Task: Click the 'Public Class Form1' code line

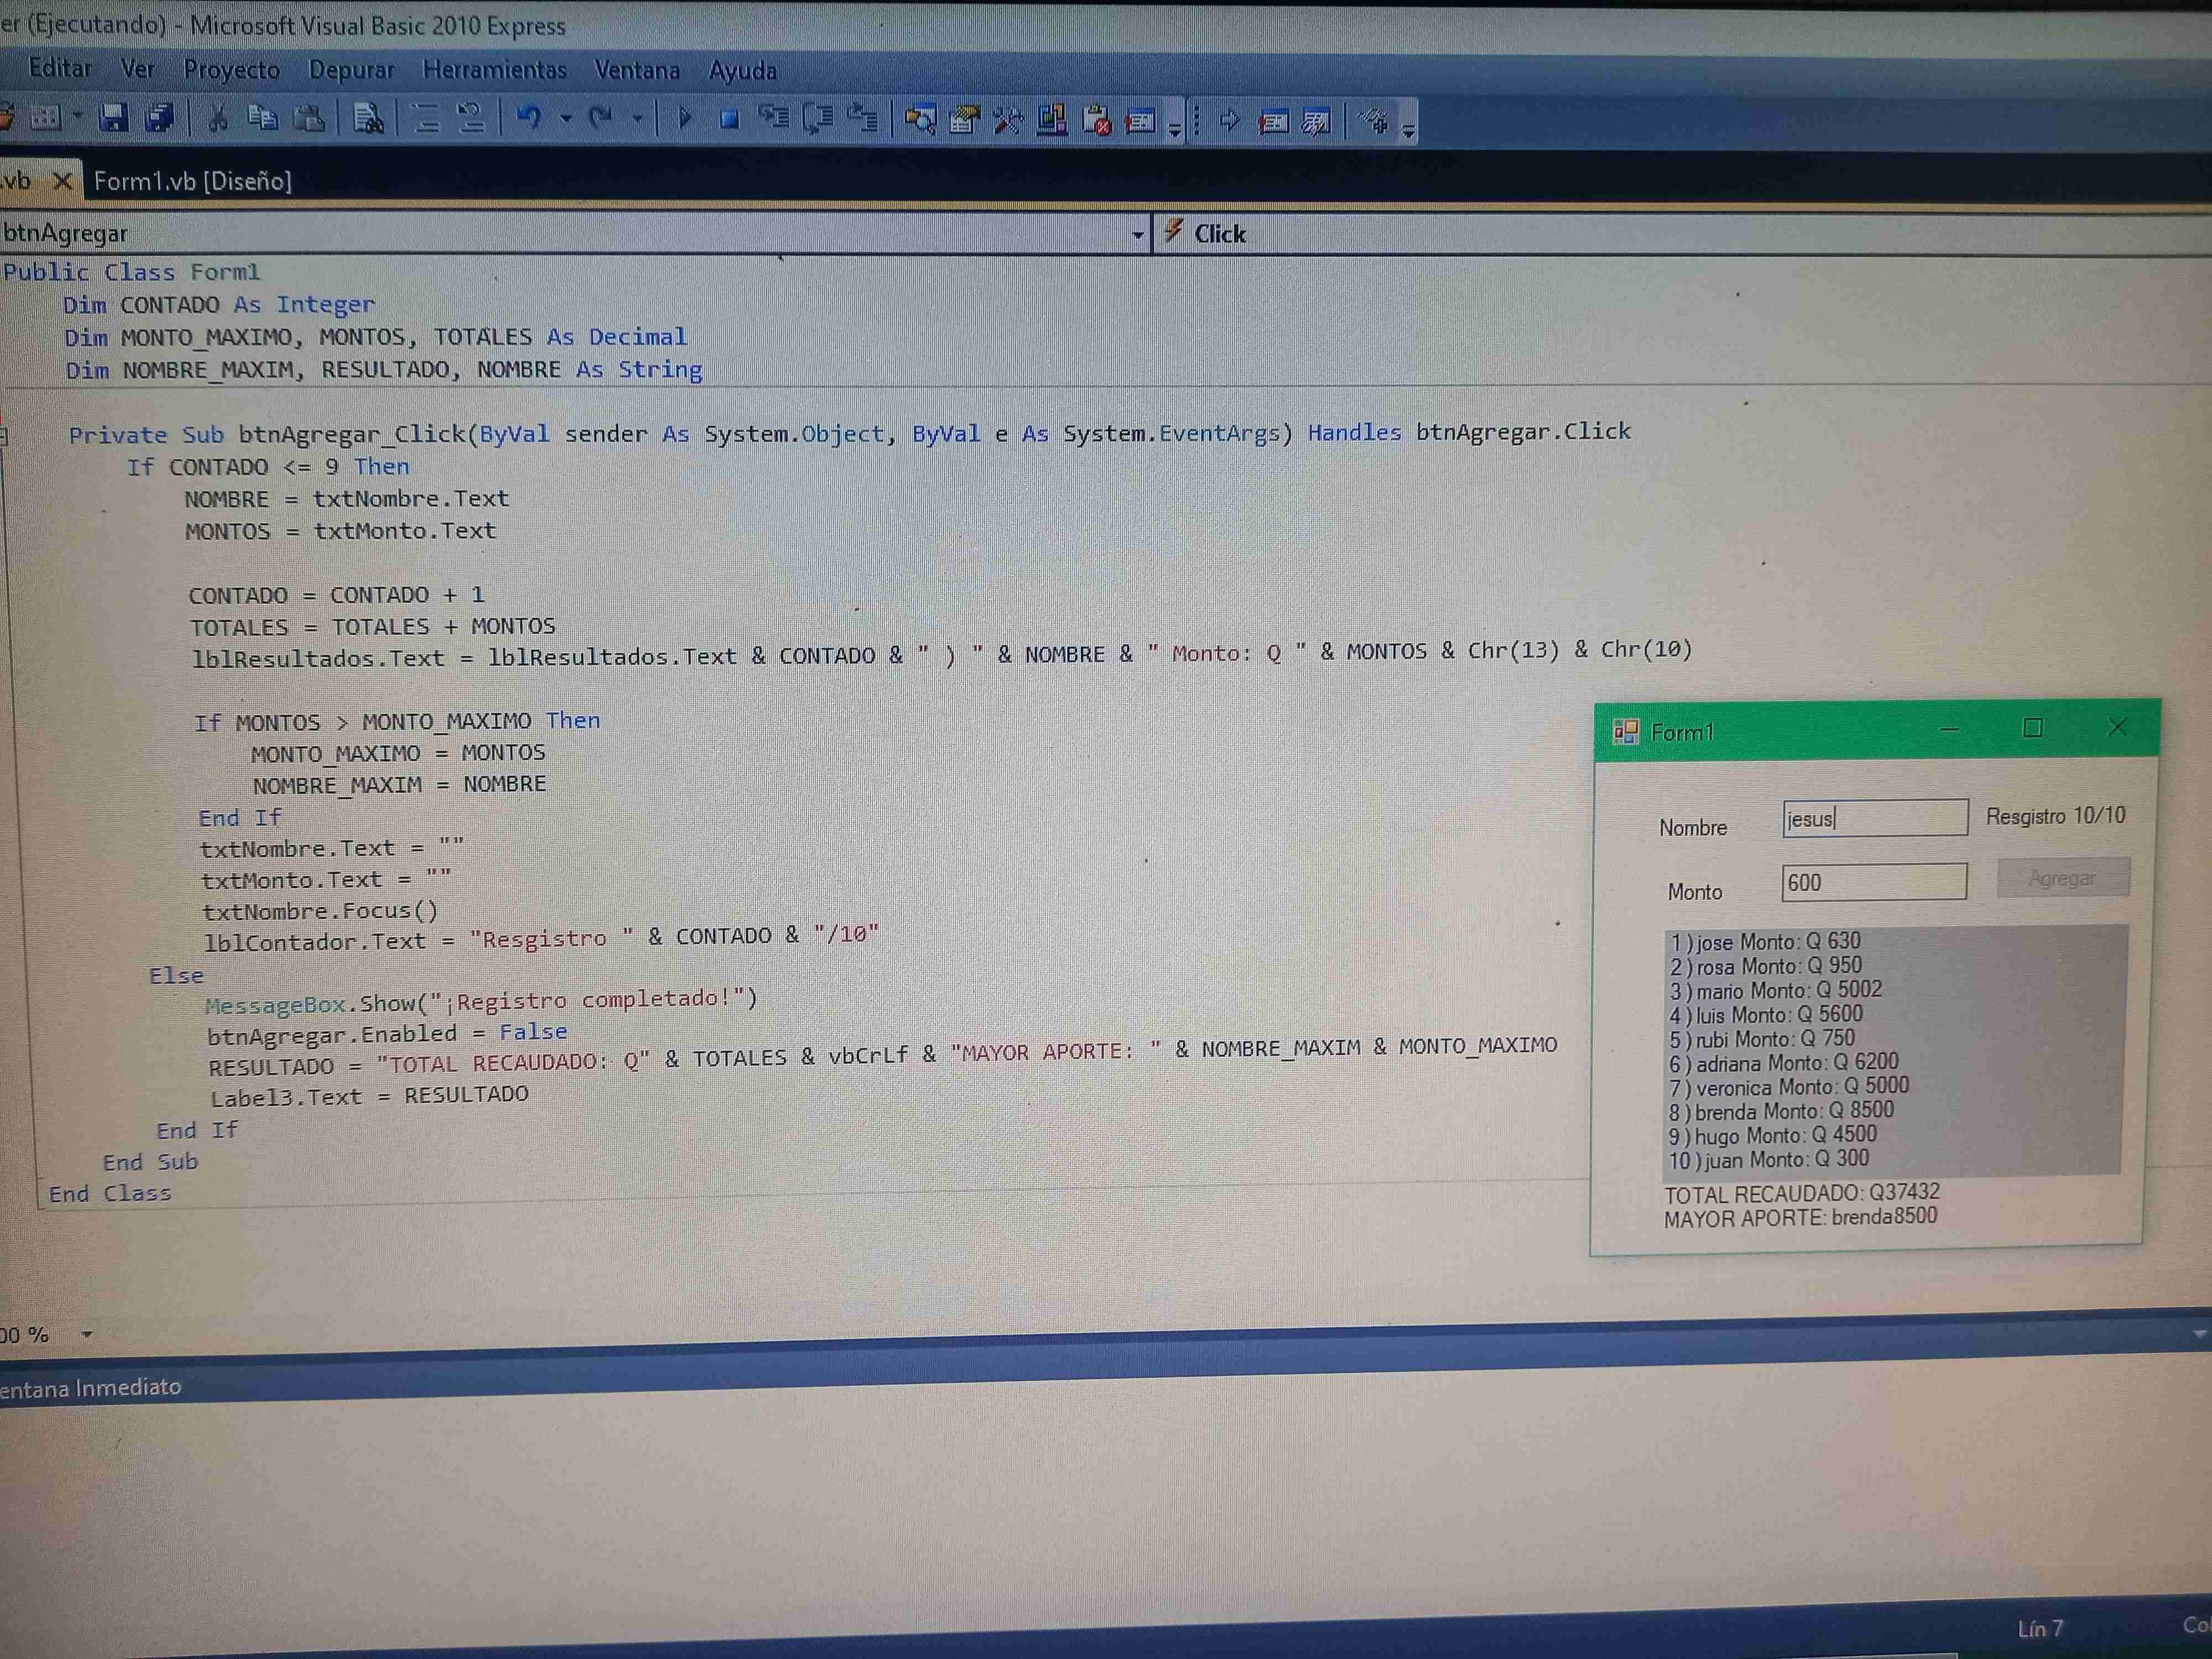Action: tap(131, 272)
